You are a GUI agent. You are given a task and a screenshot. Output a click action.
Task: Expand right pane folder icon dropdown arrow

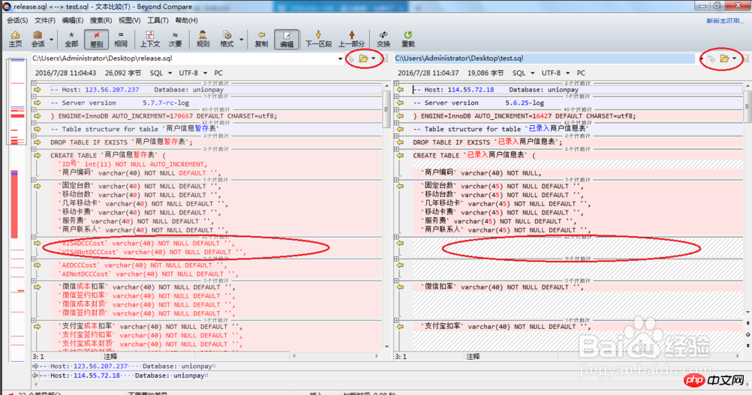click(x=734, y=58)
